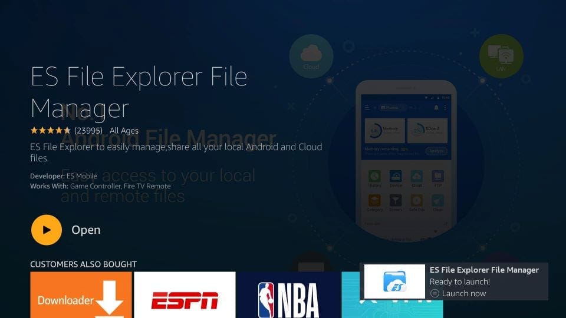Click the five-star rating

point(51,131)
